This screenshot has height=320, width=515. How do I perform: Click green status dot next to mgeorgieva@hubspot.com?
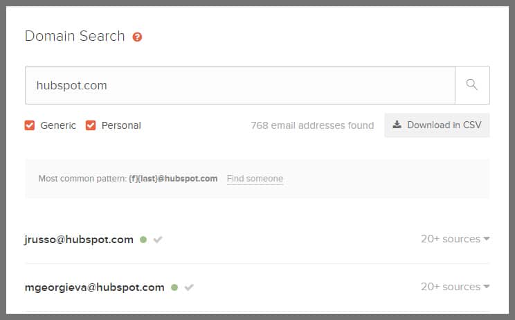pos(174,287)
